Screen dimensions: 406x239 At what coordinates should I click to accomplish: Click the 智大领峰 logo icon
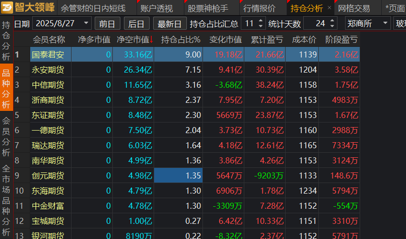point(7,8)
